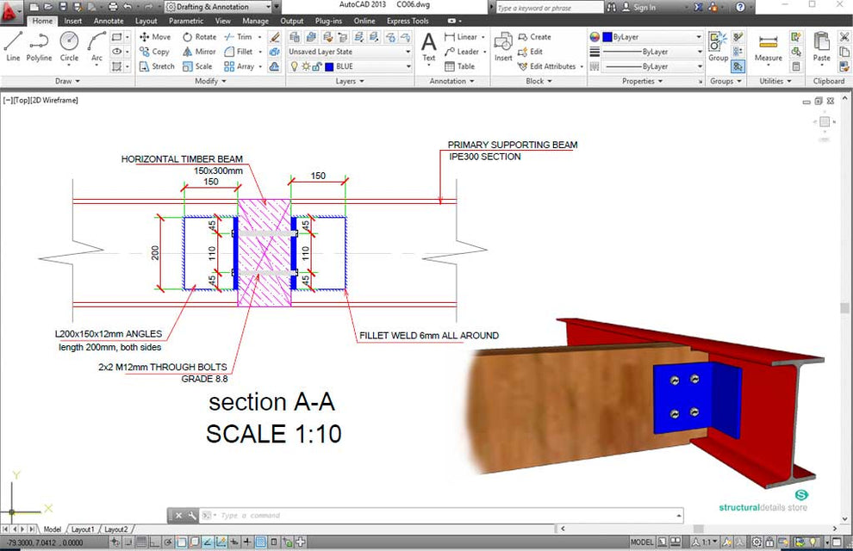Select the Circle tool

tap(69, 47)
